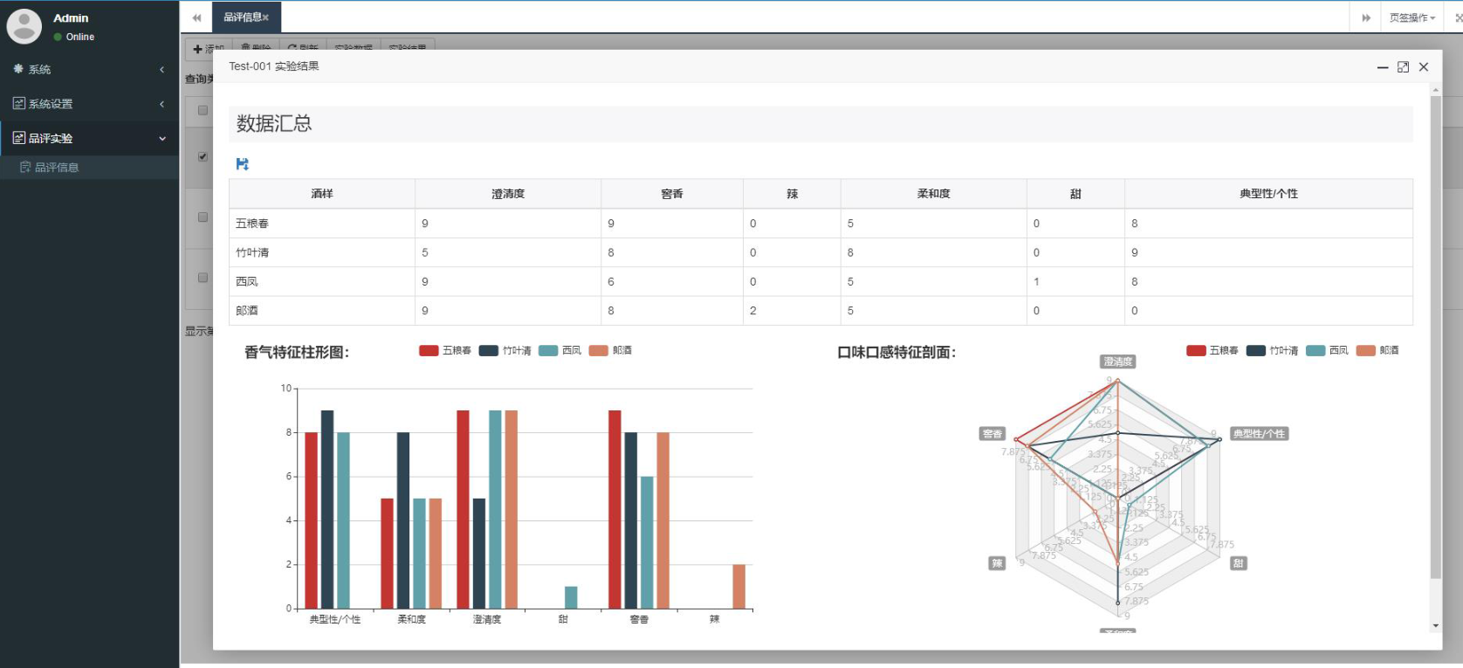This screenshot has width=1463, height=668.
Task: Select the 西凤 table row name cell
Action: point(322,281)
